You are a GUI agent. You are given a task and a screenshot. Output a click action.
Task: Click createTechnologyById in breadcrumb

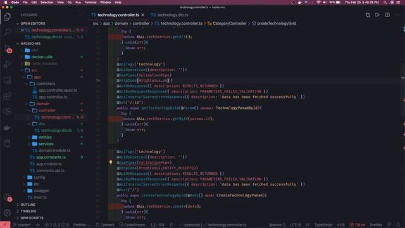[x=277, y=23]
